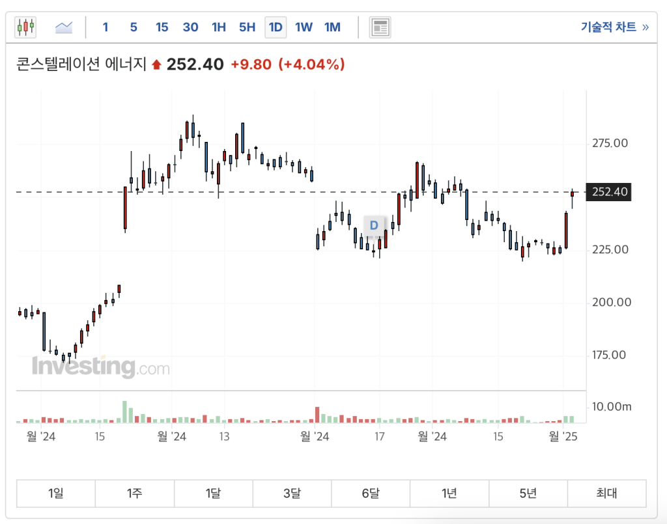Select the 1 minute interval
Screen dimensions: 667x524
coord(106,27)
